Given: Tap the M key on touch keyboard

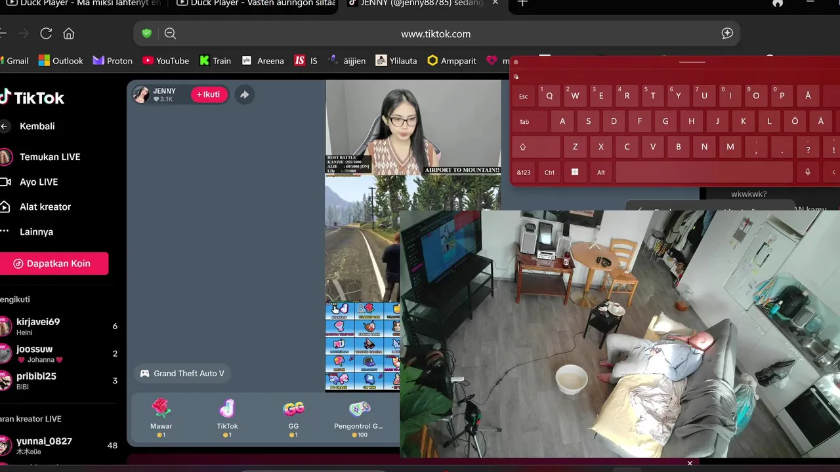Looking at the screenshot, I should pyautogui.click(x=730, y=147).
